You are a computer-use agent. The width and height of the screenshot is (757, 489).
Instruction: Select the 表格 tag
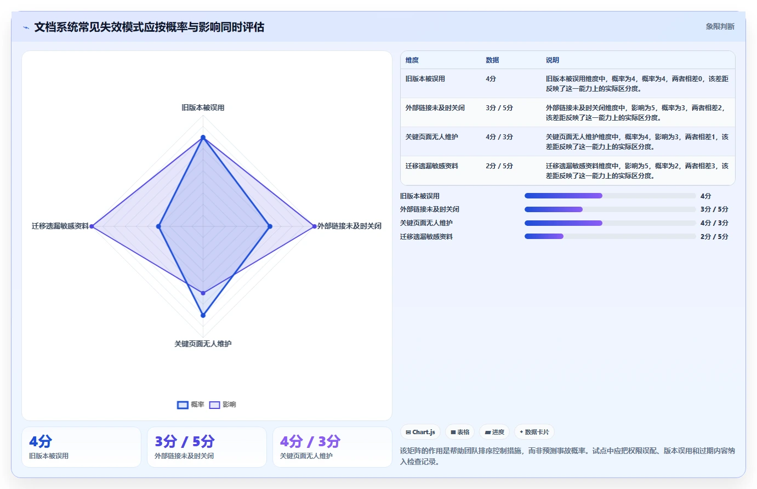[x=460, y=432]
